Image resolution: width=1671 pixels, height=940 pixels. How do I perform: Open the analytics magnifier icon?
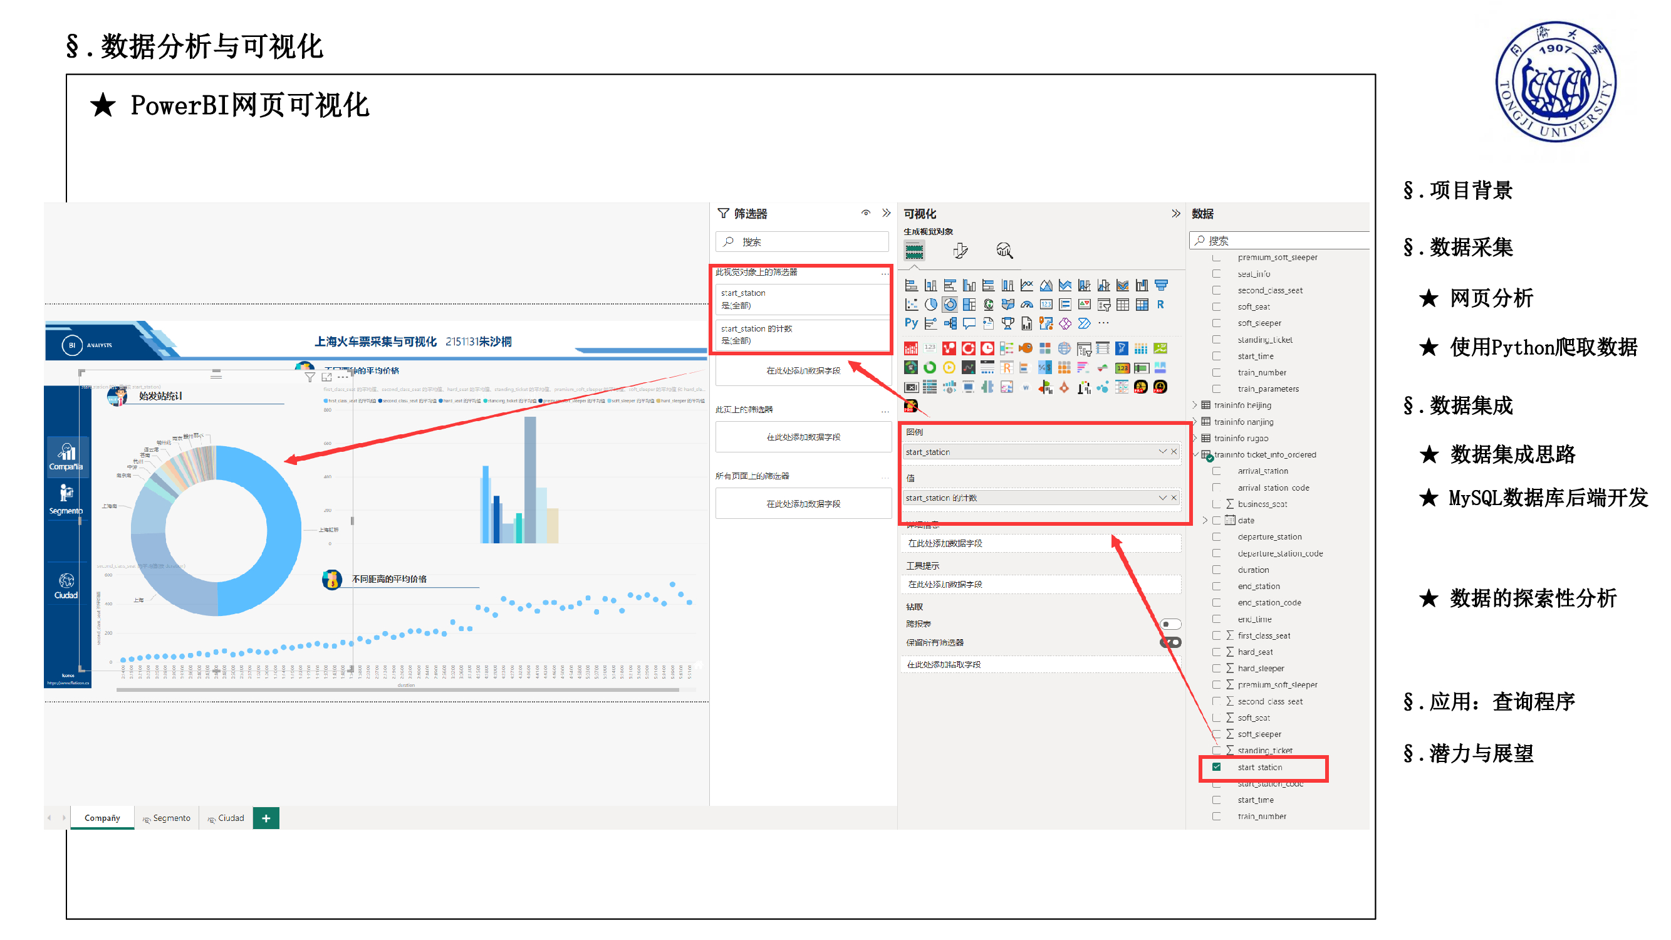(1004, 251)
